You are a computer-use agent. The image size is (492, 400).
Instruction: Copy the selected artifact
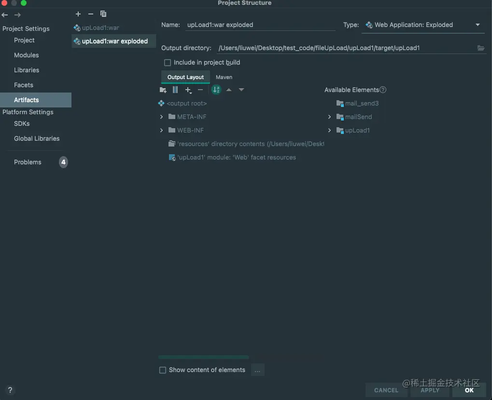pos(103,14)
